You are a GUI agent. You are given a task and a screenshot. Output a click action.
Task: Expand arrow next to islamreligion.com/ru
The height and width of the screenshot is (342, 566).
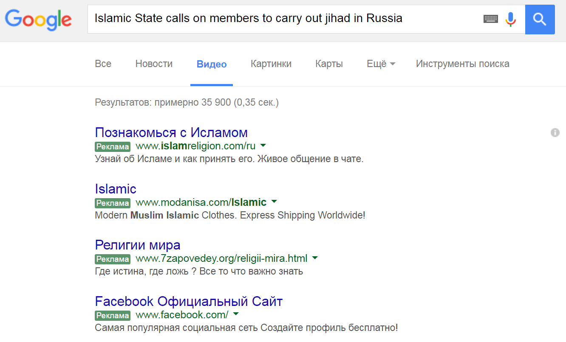[263, 146]
